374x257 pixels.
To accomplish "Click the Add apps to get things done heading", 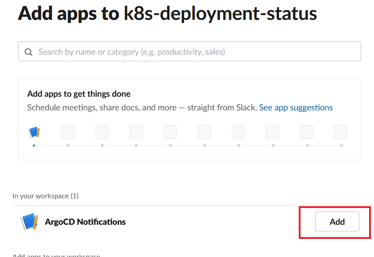I will [x=79, y=94].
